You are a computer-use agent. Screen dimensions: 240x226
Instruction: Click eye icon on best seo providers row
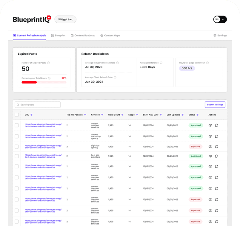tap(210, 156)
